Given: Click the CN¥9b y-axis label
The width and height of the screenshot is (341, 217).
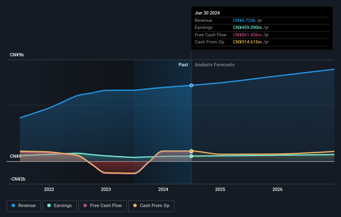Looking at the screenshot, I should (17, 55).
